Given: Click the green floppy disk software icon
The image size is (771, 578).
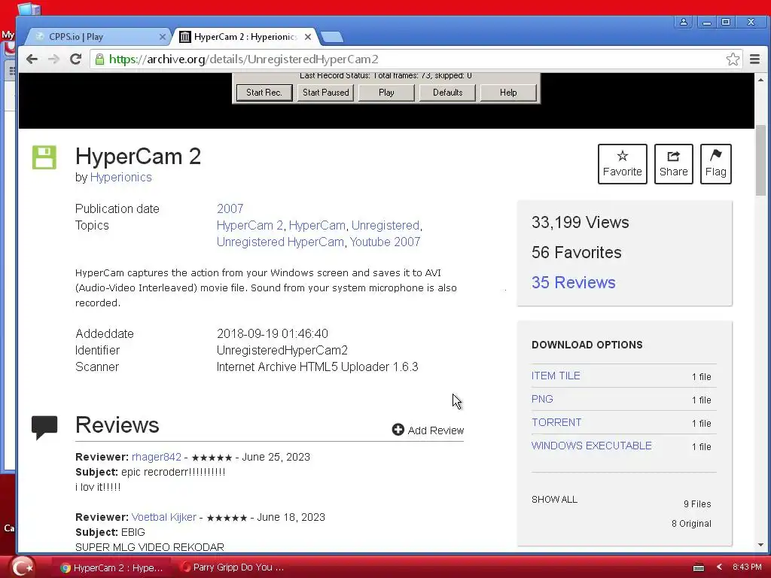Looking at the screenshot, I should 44,157.
